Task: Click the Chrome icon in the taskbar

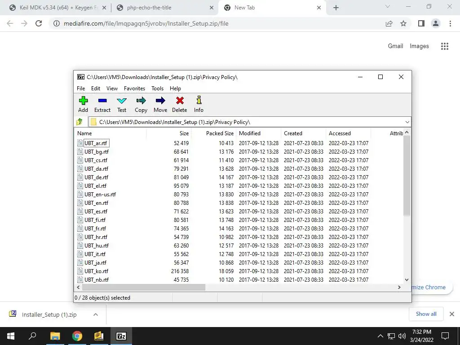Action: 77,336
